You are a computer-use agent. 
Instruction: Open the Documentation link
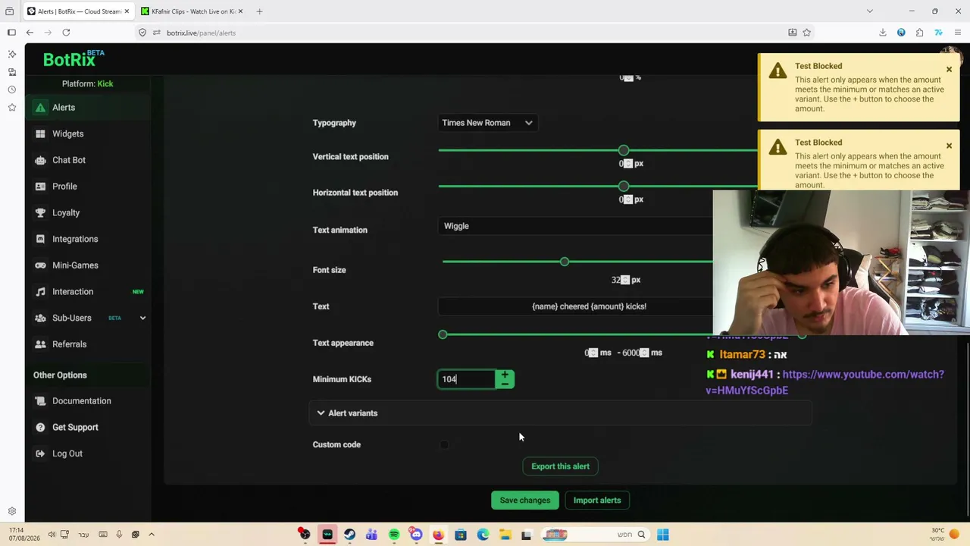pyautogui.click(x=82, y=401)
